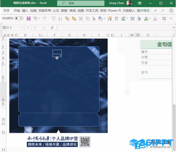Viewport: 176px width, 152px height.
Task: Click the comments speech bubble icon
Action: pos(163,11)
